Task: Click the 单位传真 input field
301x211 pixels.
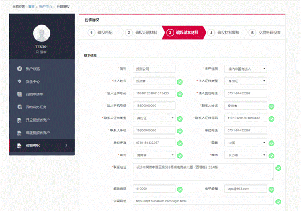Action: (154, 143)
